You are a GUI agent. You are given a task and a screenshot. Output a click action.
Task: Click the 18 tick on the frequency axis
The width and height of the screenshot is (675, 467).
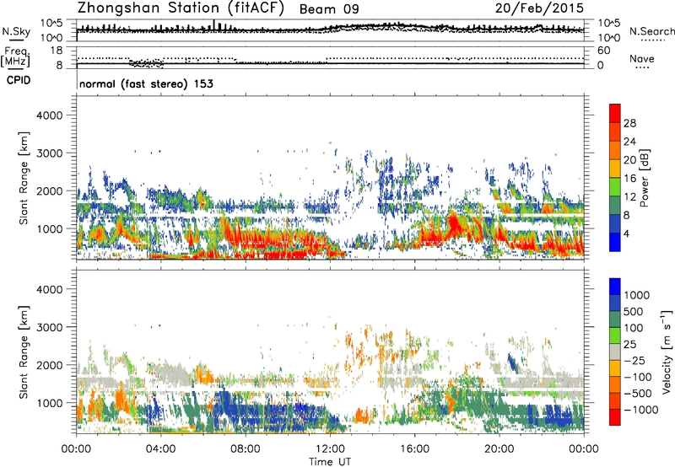tap(56, 51)
